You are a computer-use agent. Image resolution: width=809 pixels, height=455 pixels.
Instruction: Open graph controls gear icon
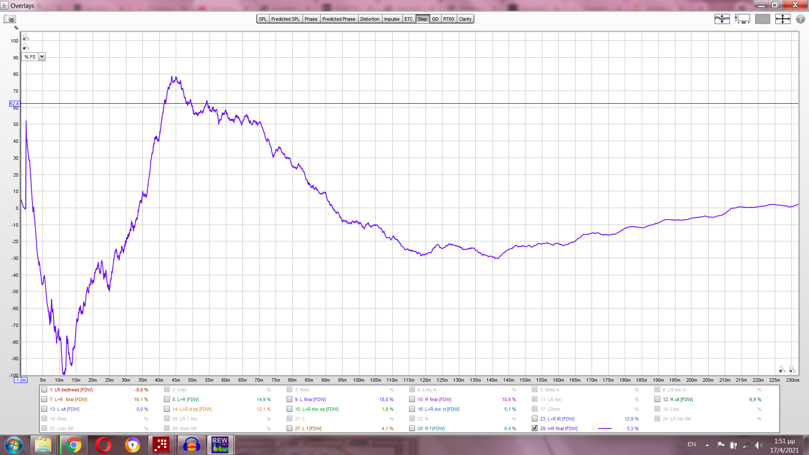(x=800, y=19)
